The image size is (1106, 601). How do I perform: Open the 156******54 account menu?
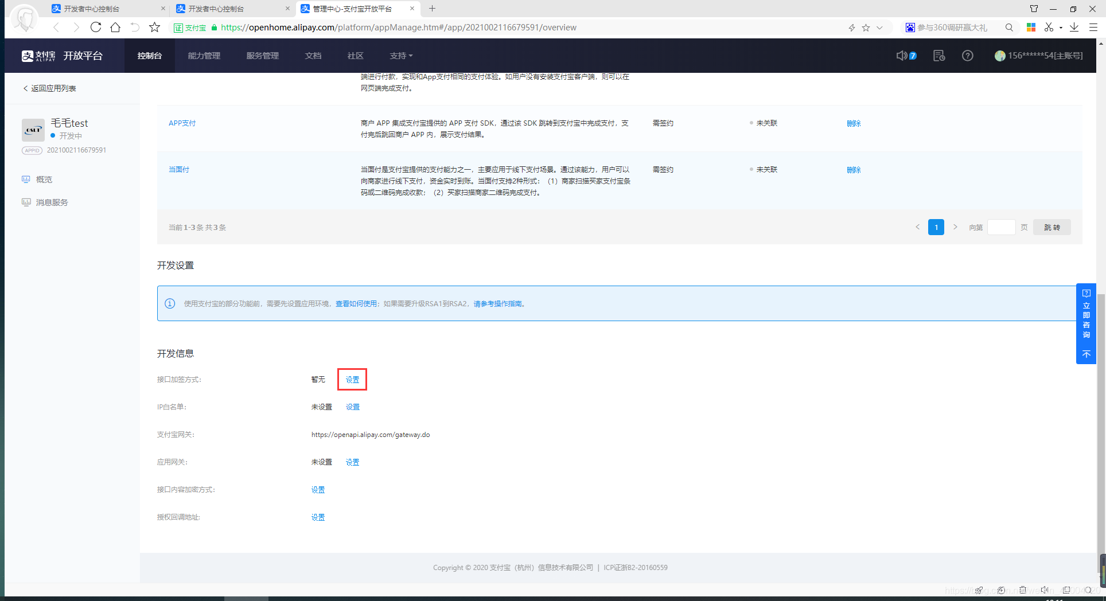coord(1039,56)
